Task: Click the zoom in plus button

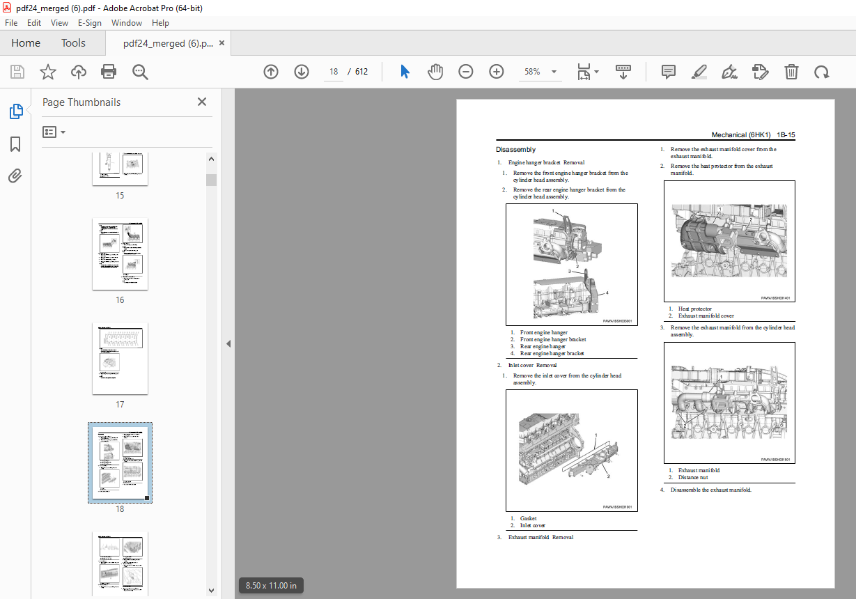Action: pyautogui.click(x=496, y=72)
